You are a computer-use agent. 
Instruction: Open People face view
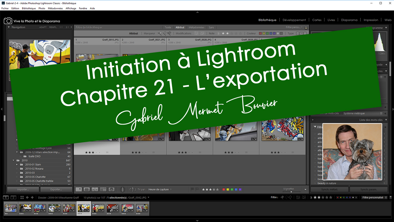pos(111,189)
